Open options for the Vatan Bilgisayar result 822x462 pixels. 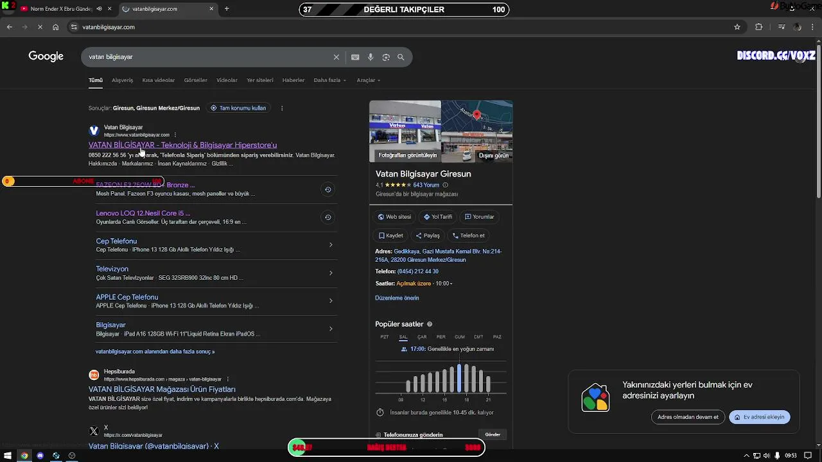175,135
